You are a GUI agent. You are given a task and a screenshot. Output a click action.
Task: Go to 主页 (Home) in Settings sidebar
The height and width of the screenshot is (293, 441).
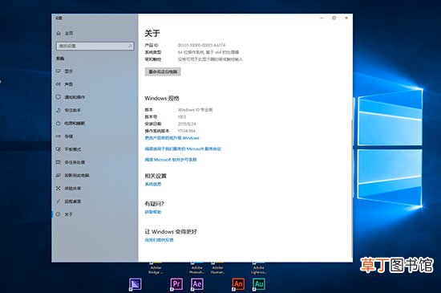pos(65,33)
